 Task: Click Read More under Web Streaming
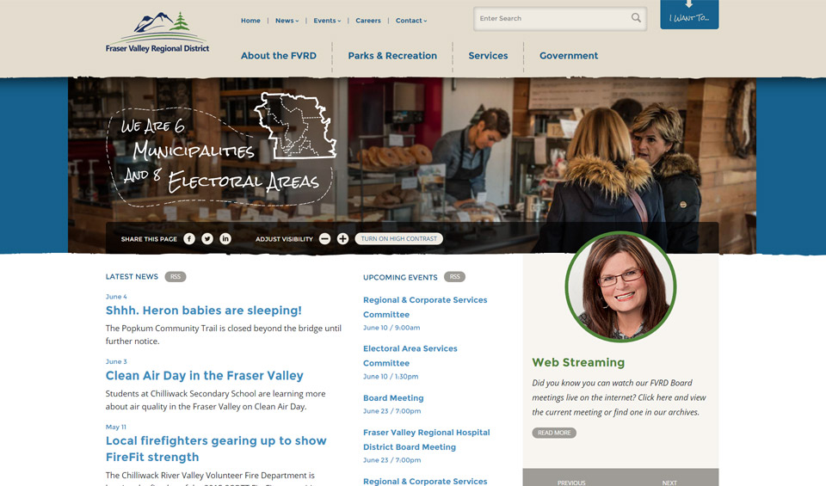coord(554,433)
